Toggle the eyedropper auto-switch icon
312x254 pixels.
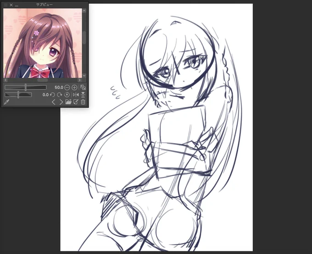click(6, 102)
